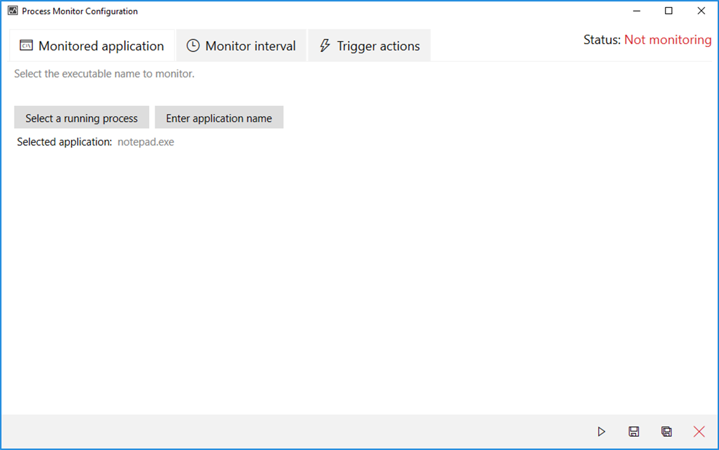This screenshot has width=719, height=450.
Task: Click the lightning icon on Trigger actions tab
Action: (x=325, y=45)
